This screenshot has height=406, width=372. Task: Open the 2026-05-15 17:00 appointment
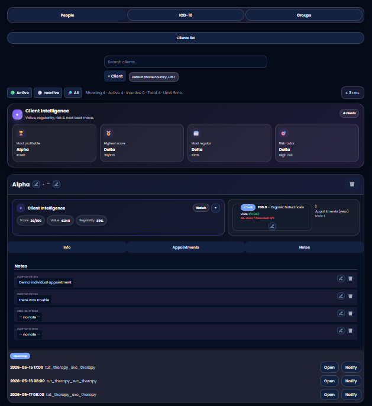[329, 368]
